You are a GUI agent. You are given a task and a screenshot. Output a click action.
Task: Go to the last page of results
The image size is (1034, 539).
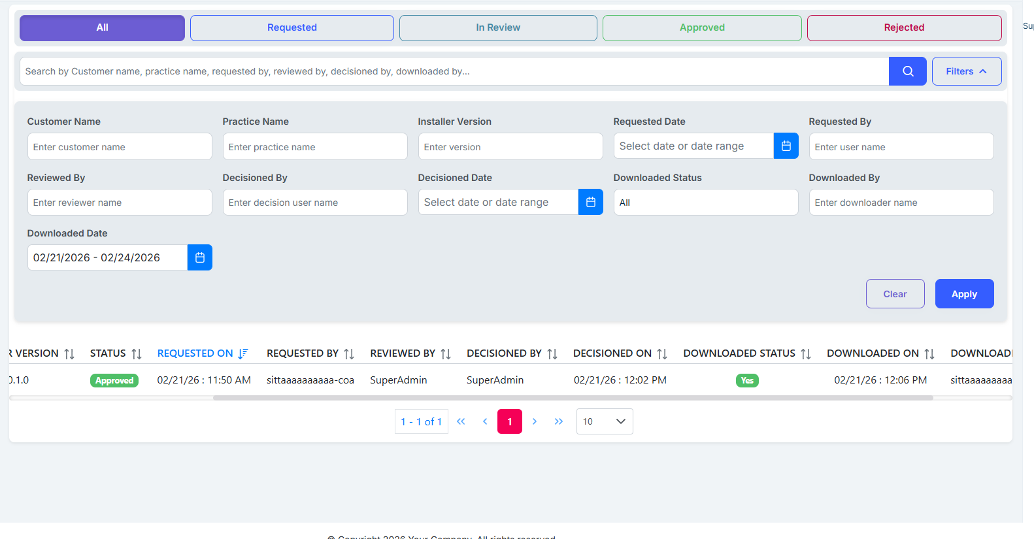(558, 421)
